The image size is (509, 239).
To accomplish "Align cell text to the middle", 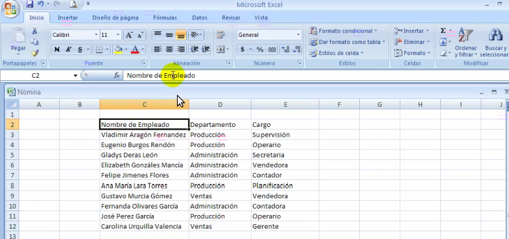I will click(x=169, y=34).
